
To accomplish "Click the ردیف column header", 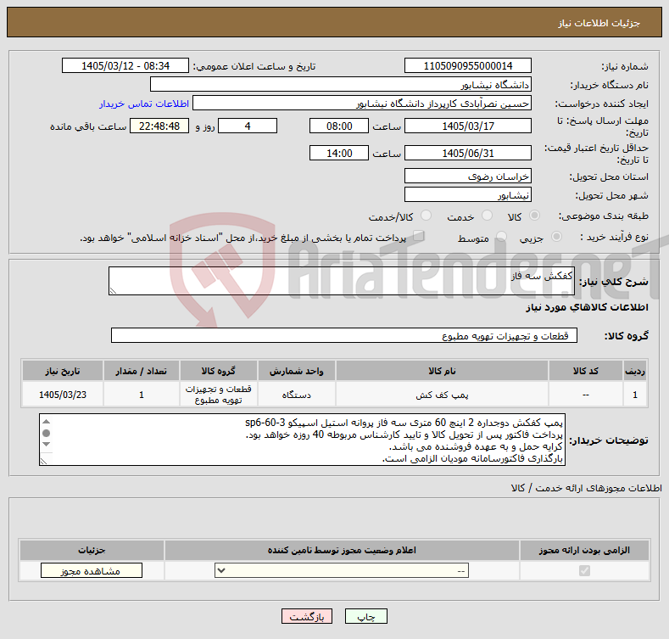I will coord(635,371).
